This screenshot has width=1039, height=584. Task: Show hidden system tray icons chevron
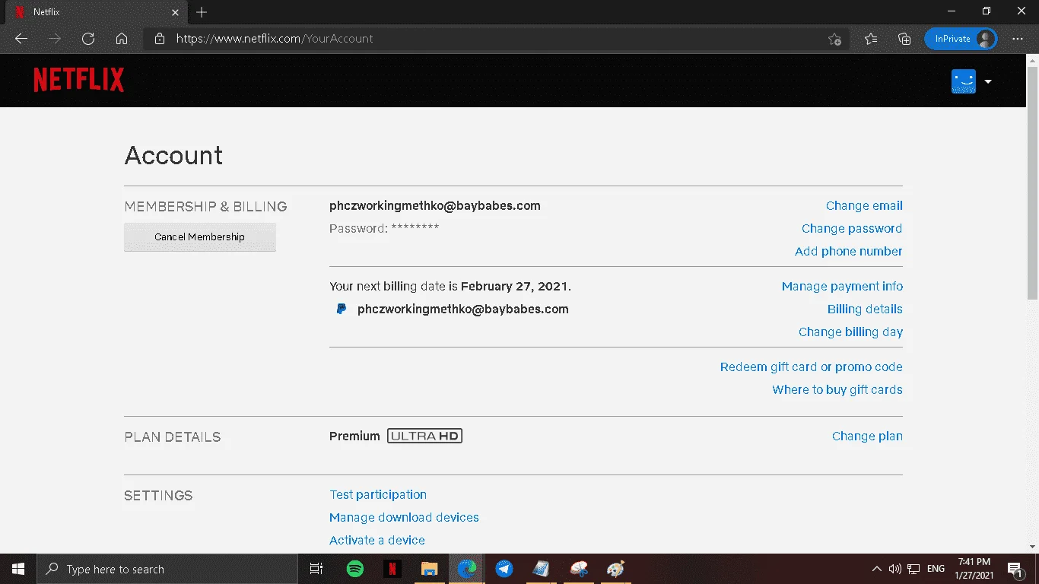876,569
